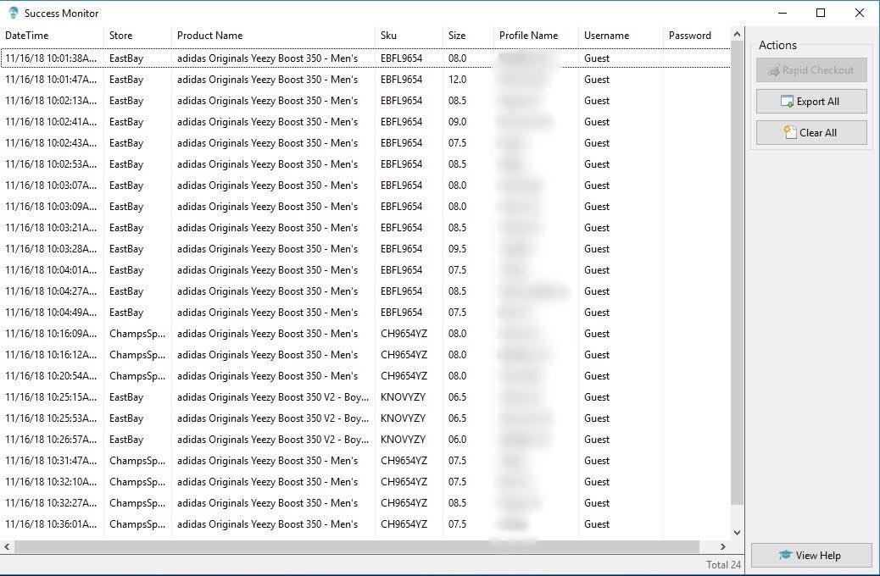Select the row dated 11/16/18 10:04:49A

365,313
